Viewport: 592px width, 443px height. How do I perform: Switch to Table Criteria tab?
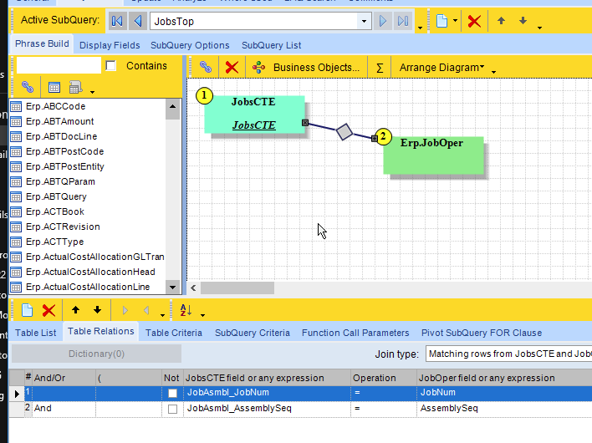pyautogui.click(x=174, y=333)
